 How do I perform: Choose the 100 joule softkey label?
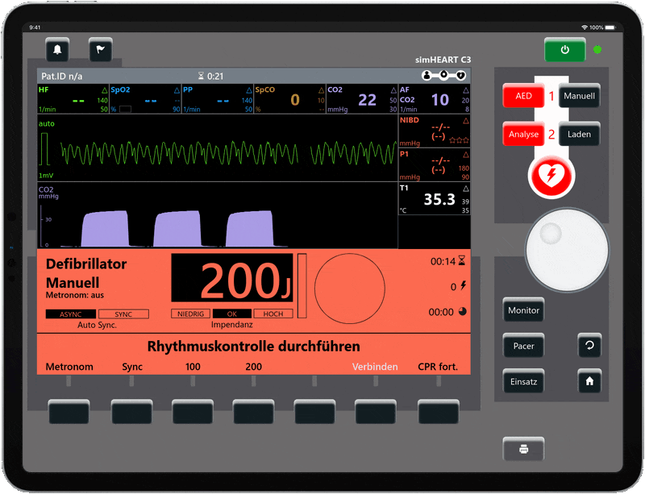(x=193, y=366)
